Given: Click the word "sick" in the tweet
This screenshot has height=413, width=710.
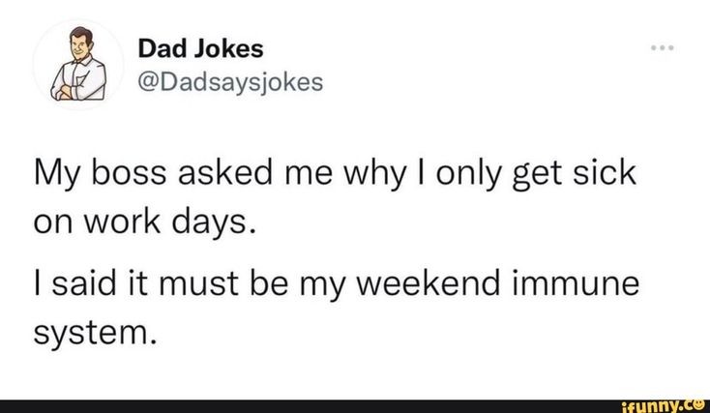Looking at the screenshot, I should (605, 173).
